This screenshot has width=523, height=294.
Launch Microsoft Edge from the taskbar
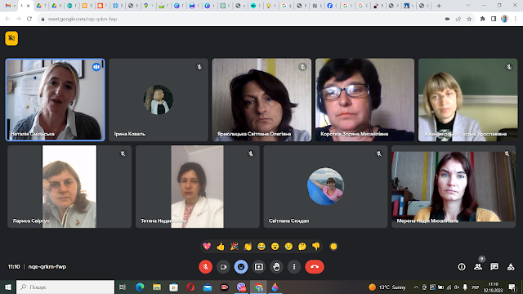(x=140, y=287)
